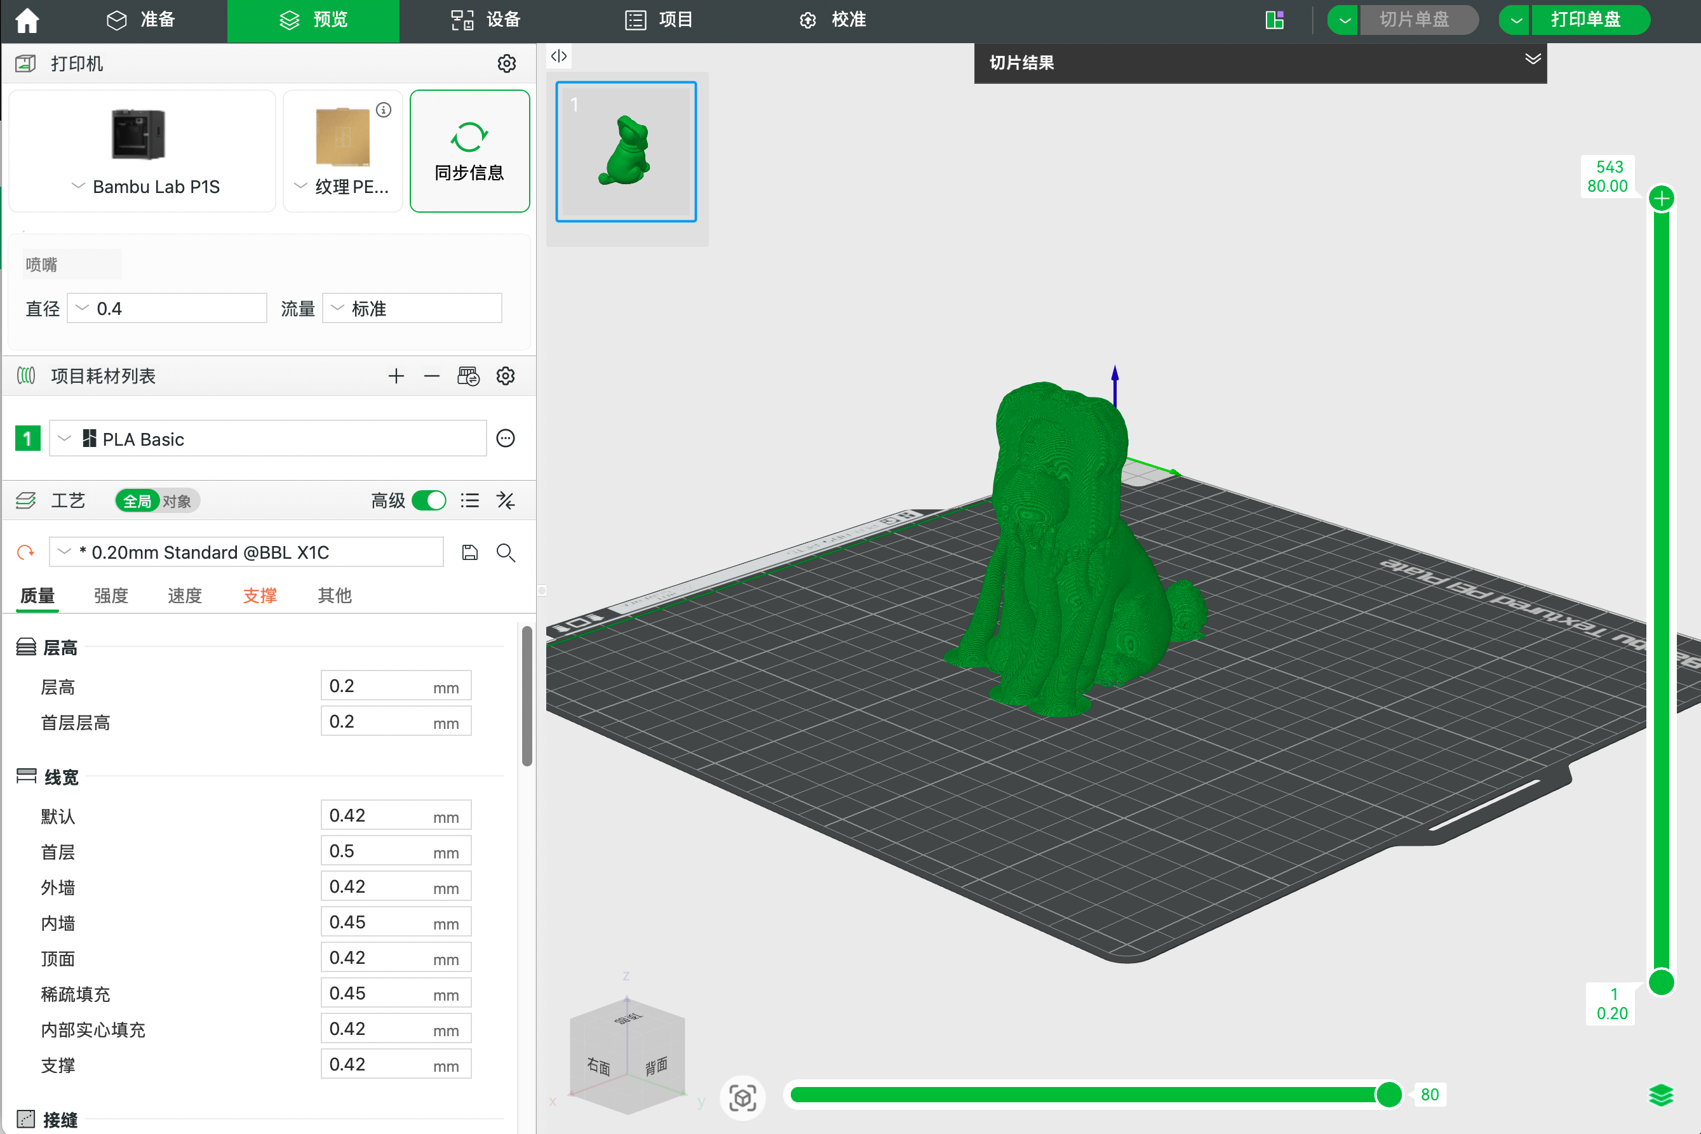
Task: Remove a filament with minus icon
Action: (432, 376)
